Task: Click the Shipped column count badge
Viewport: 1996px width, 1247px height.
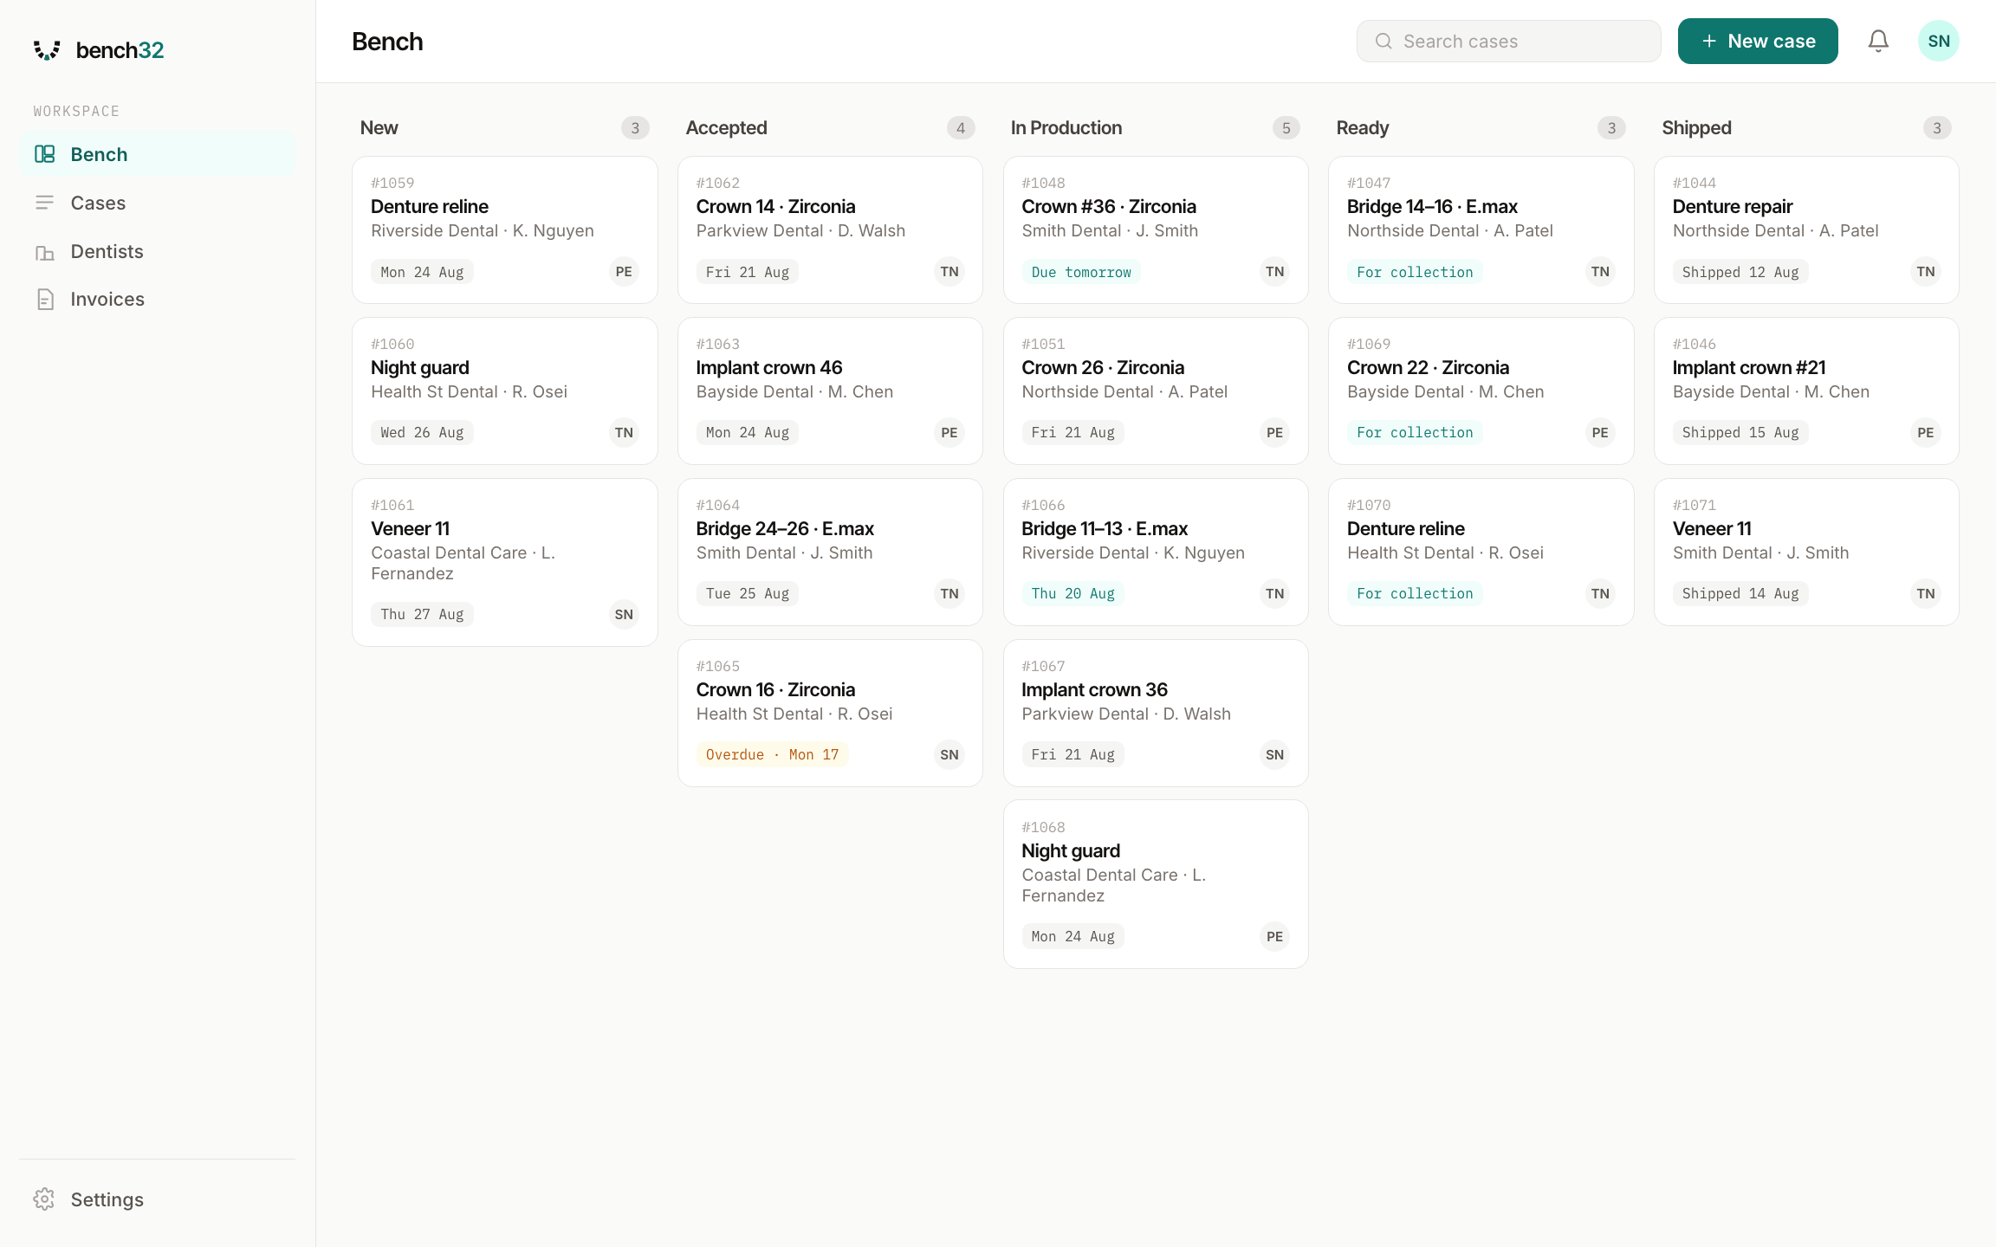Action: 1937,128
